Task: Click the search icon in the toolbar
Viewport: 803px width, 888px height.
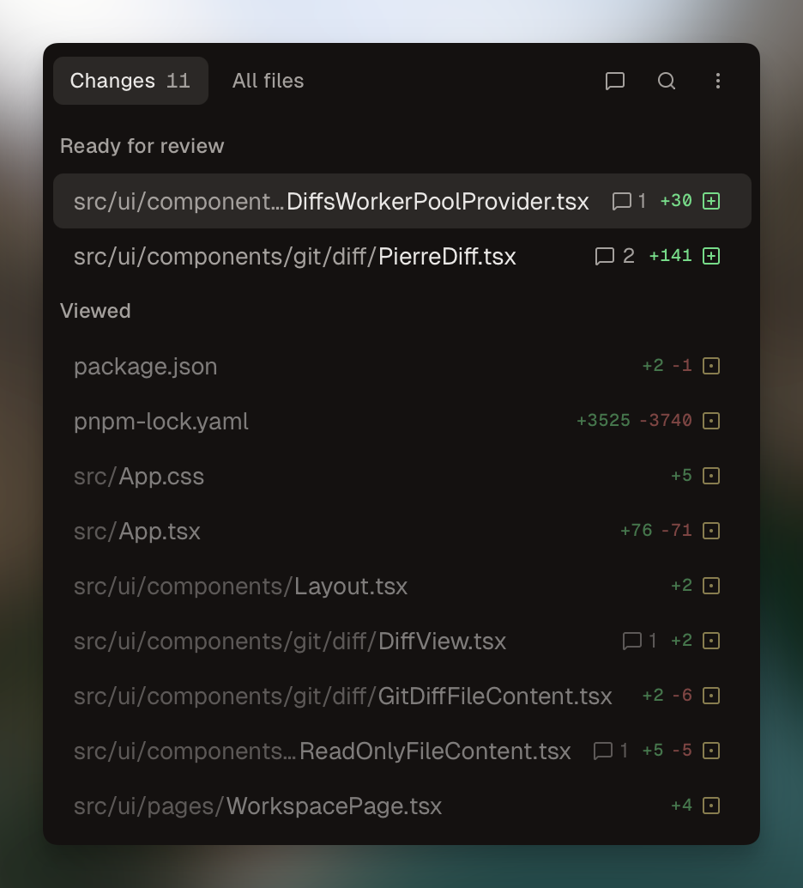Action: click(667, 81)
